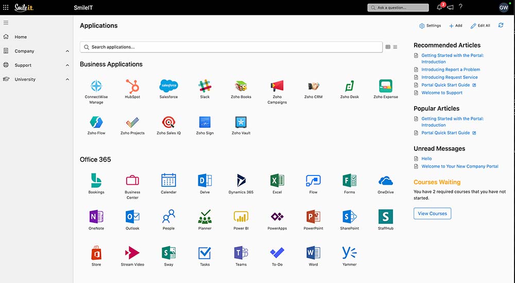515x283 pixels.
Task: Open the Slack app icon
Action: [204, 86]
